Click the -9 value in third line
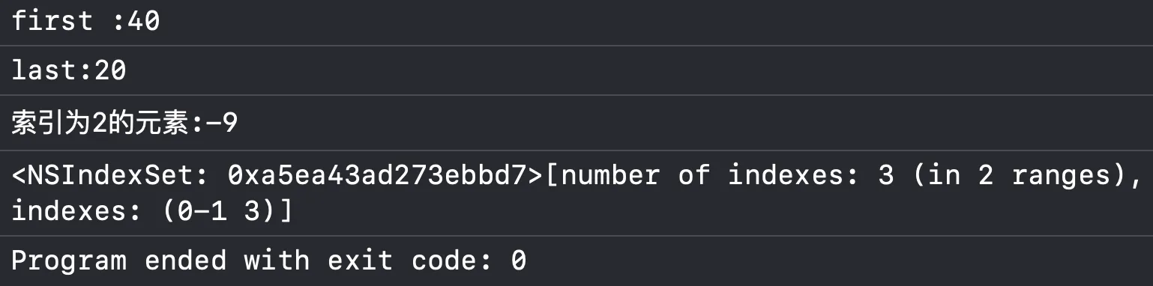 click(221, 124)
